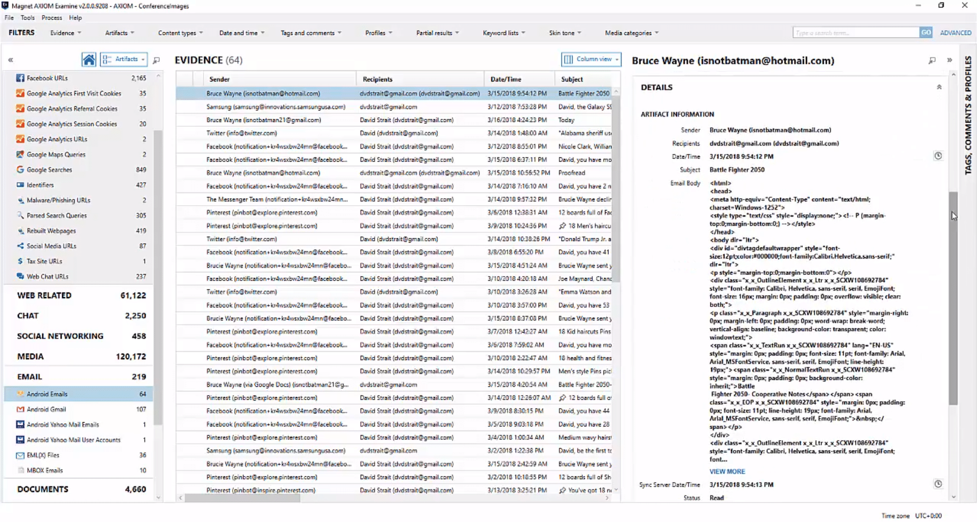Collapse details panel with double chevron
977x522 pixels.
pos(950,60)
